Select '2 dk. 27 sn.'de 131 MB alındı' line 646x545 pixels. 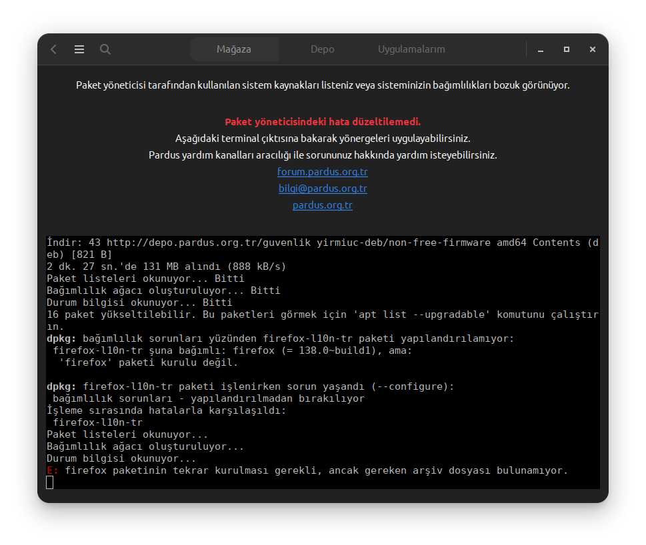(x=167, y=267)
